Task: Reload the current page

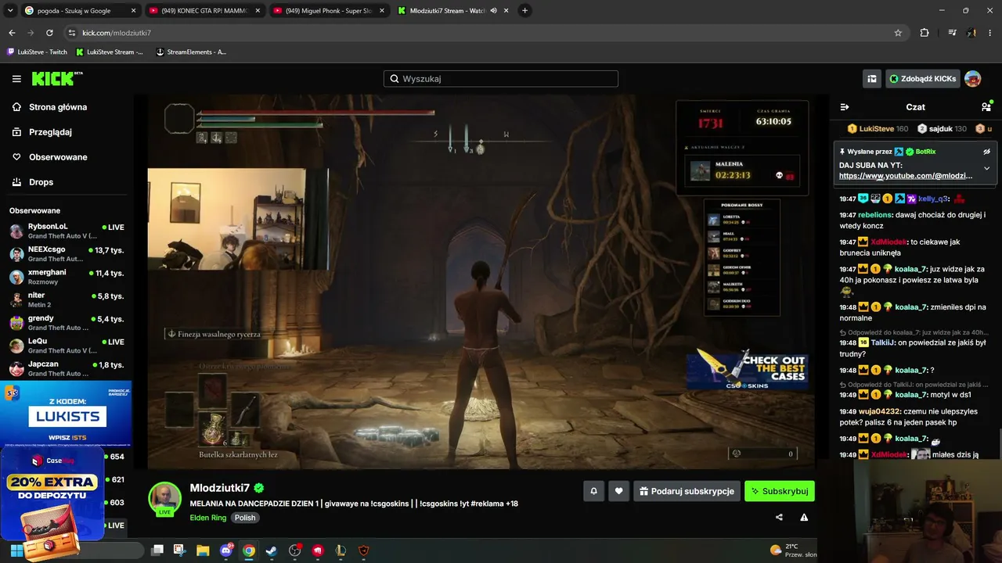Action: (x=49, y=33)
